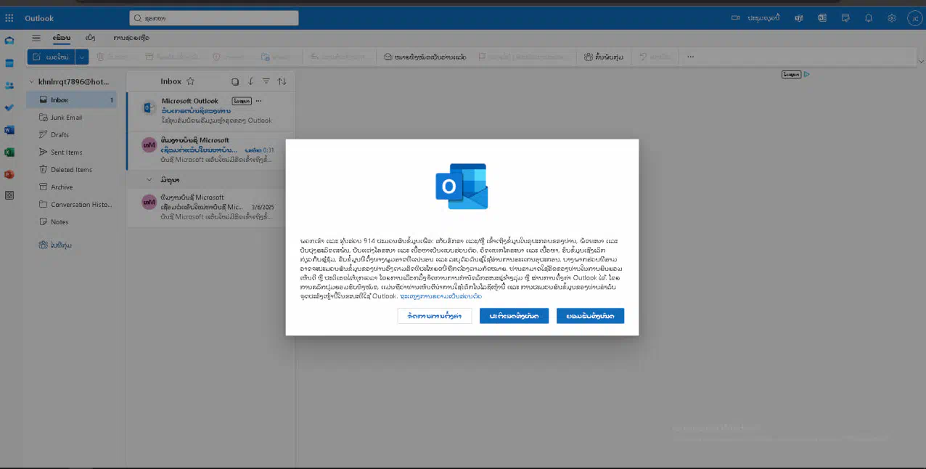Click the trash Delete icon in the ribbon
Viewport: 926px width, 469px height.
click(x=101, y=57)
